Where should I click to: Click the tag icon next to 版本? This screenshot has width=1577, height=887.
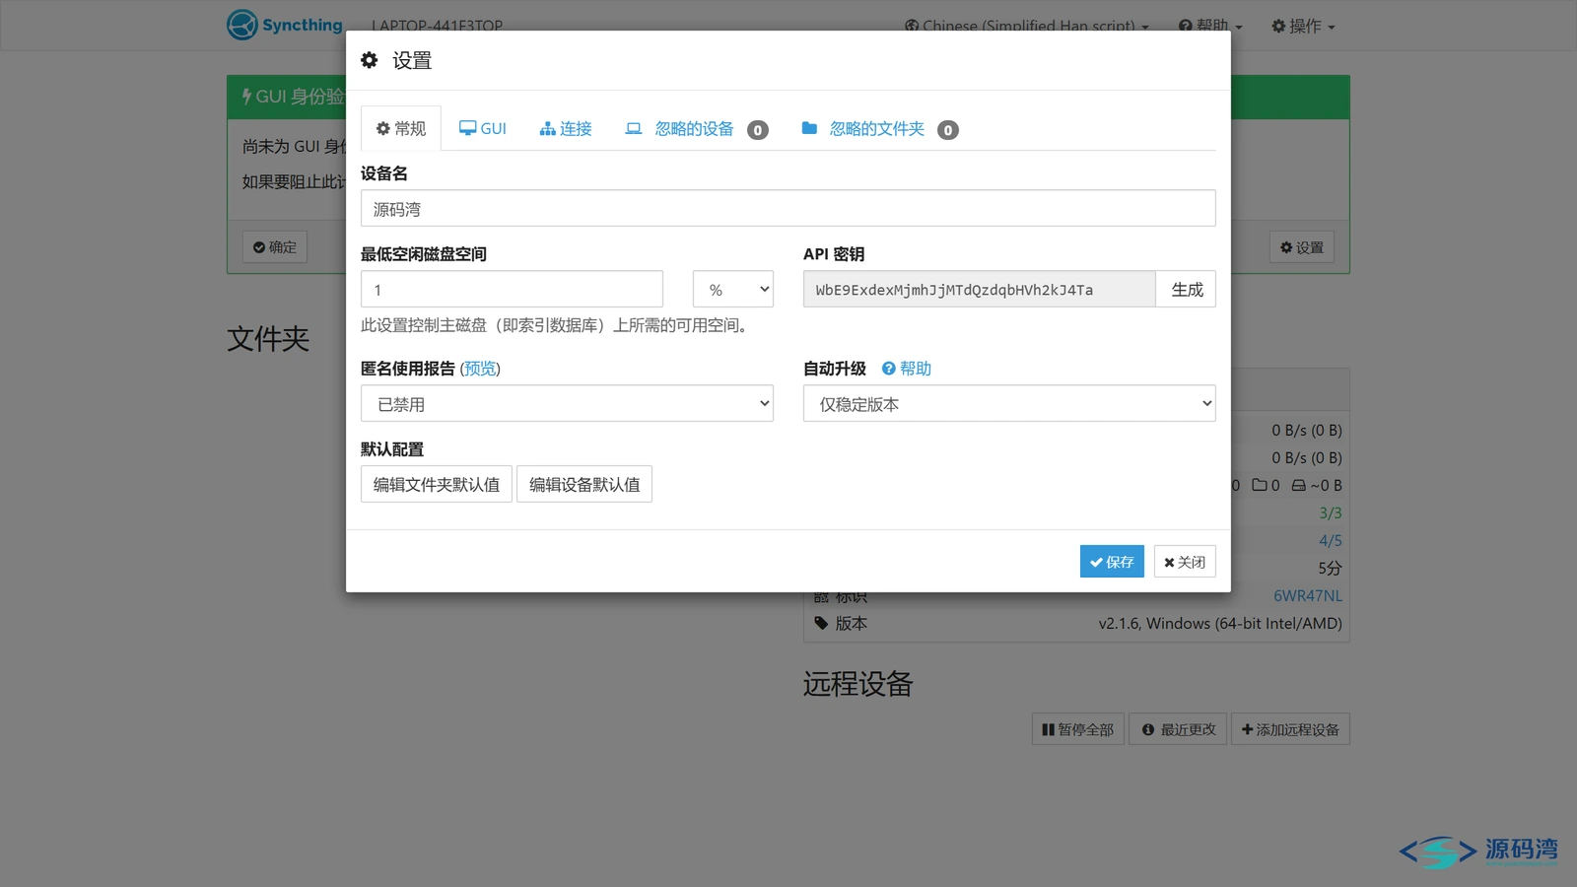pos(821,623)
